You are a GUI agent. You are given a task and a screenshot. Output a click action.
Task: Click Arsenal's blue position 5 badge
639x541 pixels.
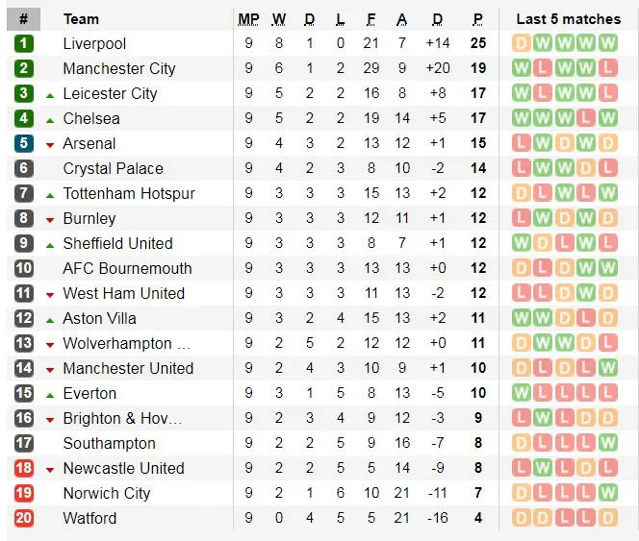[24, 143]
